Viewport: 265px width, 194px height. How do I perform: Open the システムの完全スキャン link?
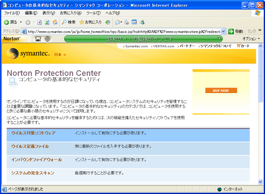(33, 173)
